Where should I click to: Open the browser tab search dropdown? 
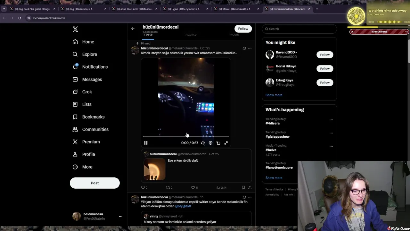click(x=4, y=9)
